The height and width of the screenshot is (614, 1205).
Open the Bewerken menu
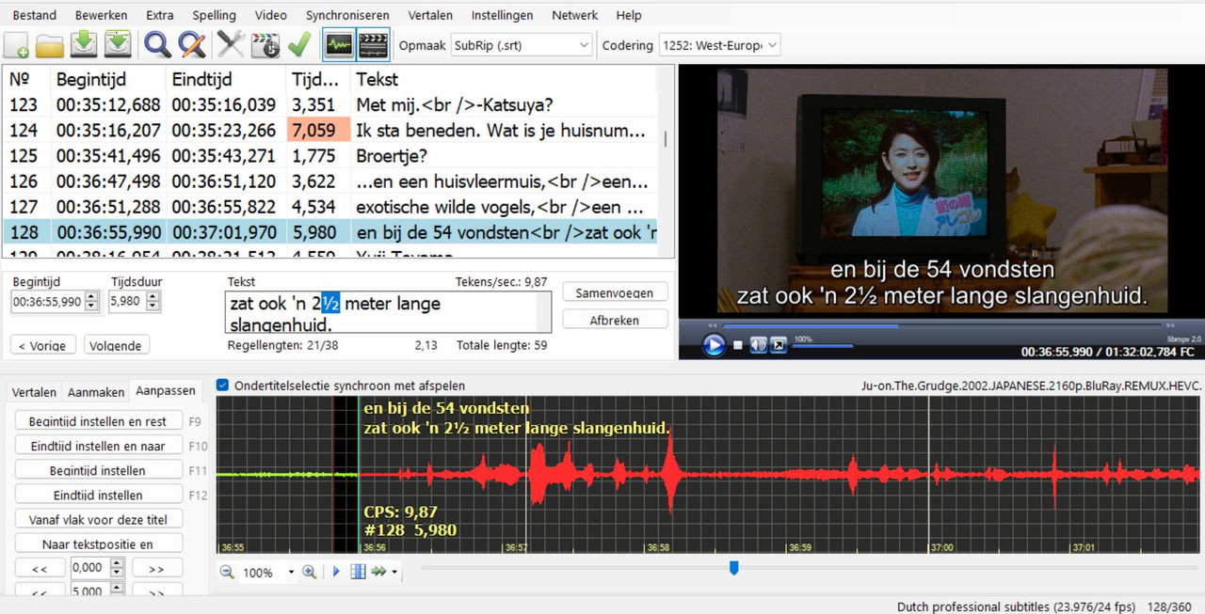102,15
